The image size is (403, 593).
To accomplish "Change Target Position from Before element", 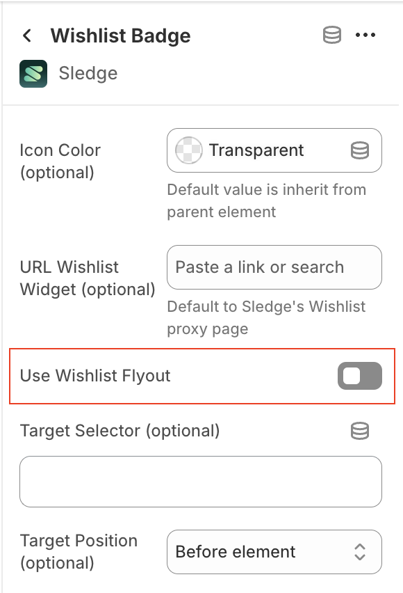I will (274, 552).
